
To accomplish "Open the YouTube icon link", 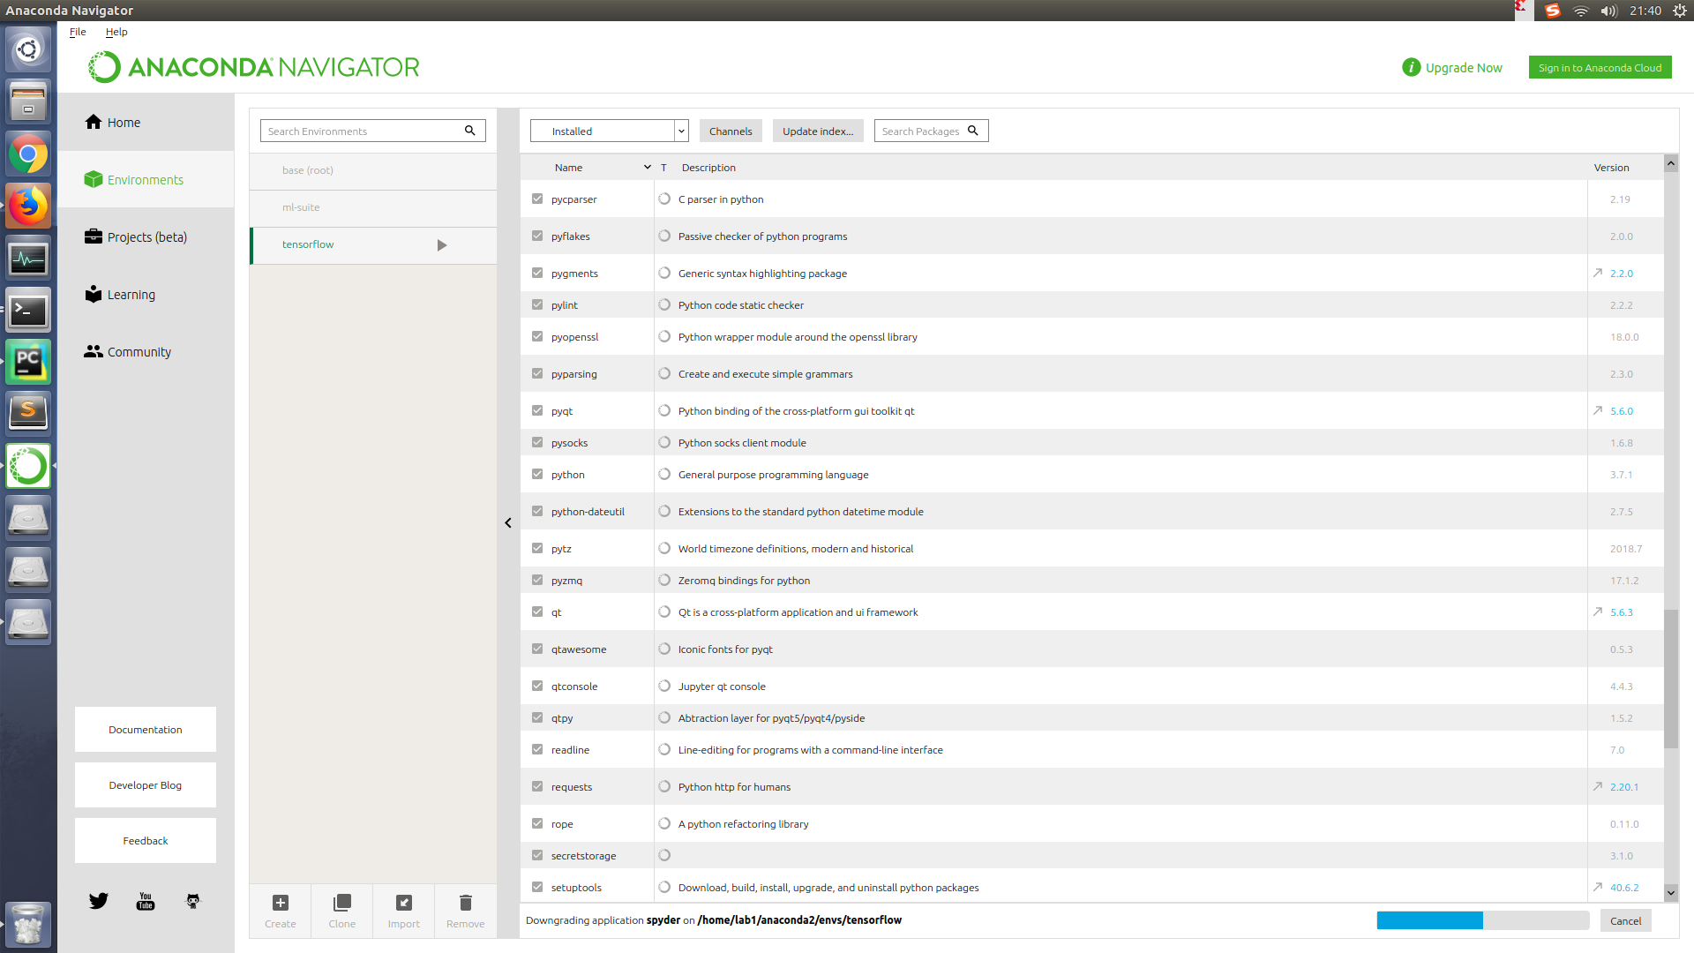I will click(x=146, y=900).
